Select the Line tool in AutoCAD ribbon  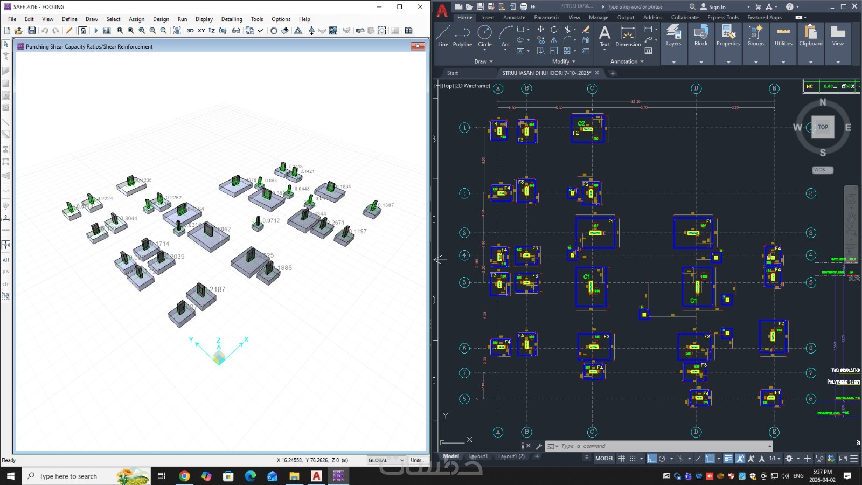tap(443, 36)
